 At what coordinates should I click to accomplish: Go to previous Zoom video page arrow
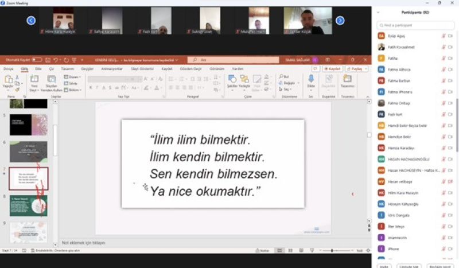31,21
